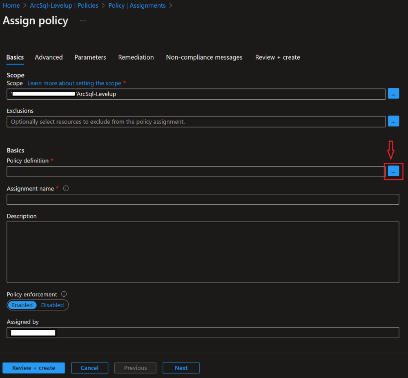Open Learn more about setting the scope link
This screenshot has width=408, height=378.
click(x=74, y=83)
